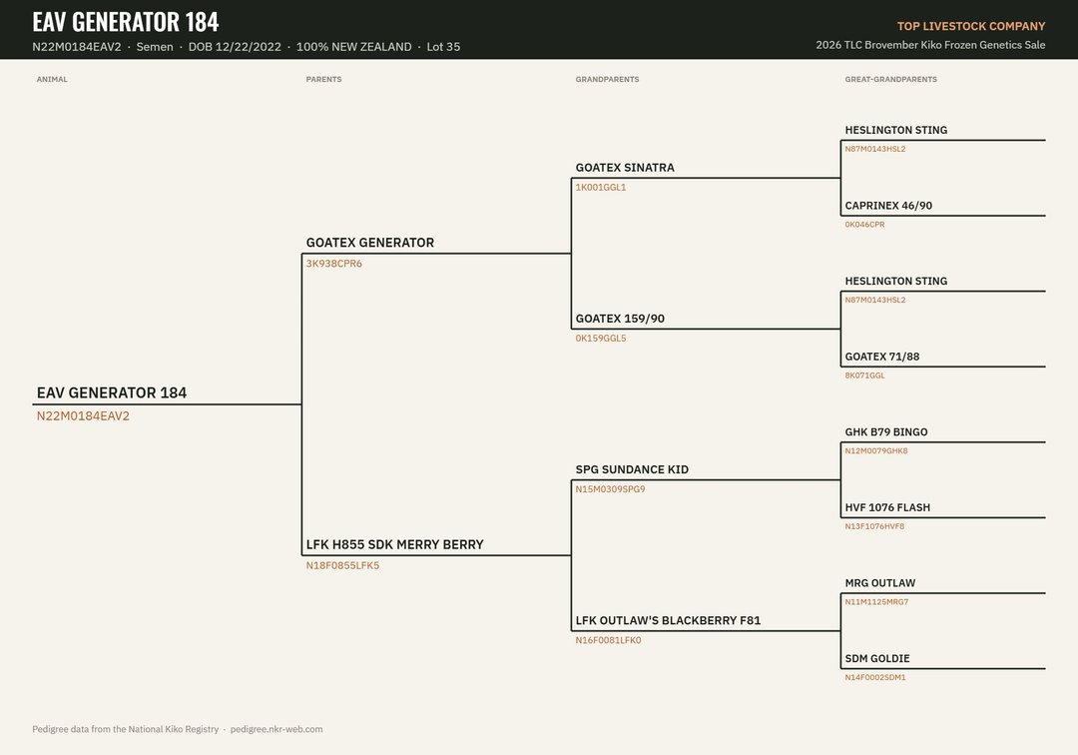Screen dimensions: 1078x755
Task: Click the Lot 35 label in header
Action: [443, 47]
